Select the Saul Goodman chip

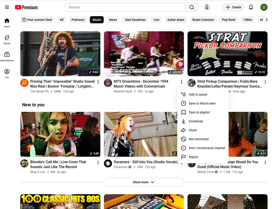point(135,20)
